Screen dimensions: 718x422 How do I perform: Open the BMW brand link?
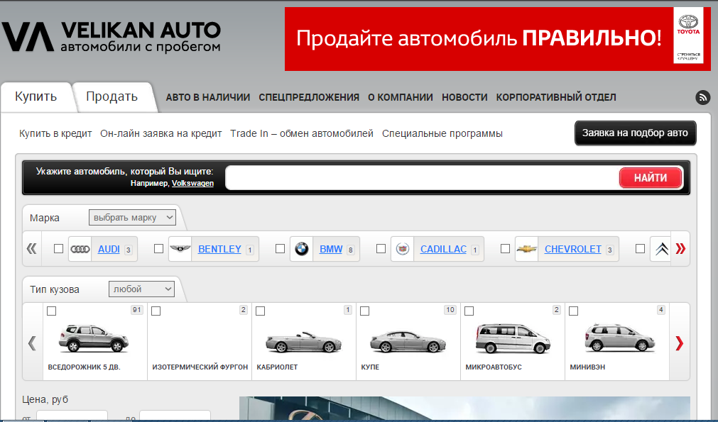point(331,249)
